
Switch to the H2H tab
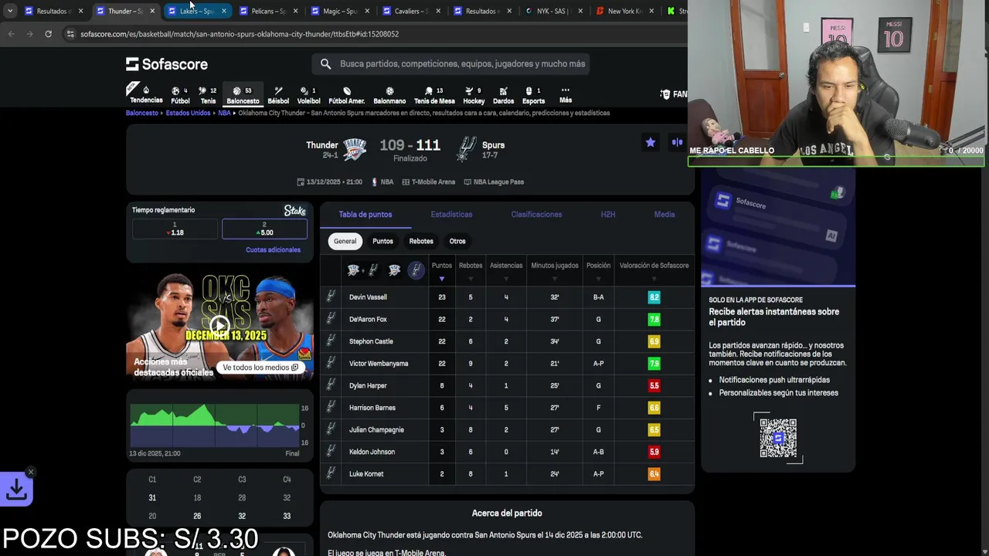tap(608, 215)
